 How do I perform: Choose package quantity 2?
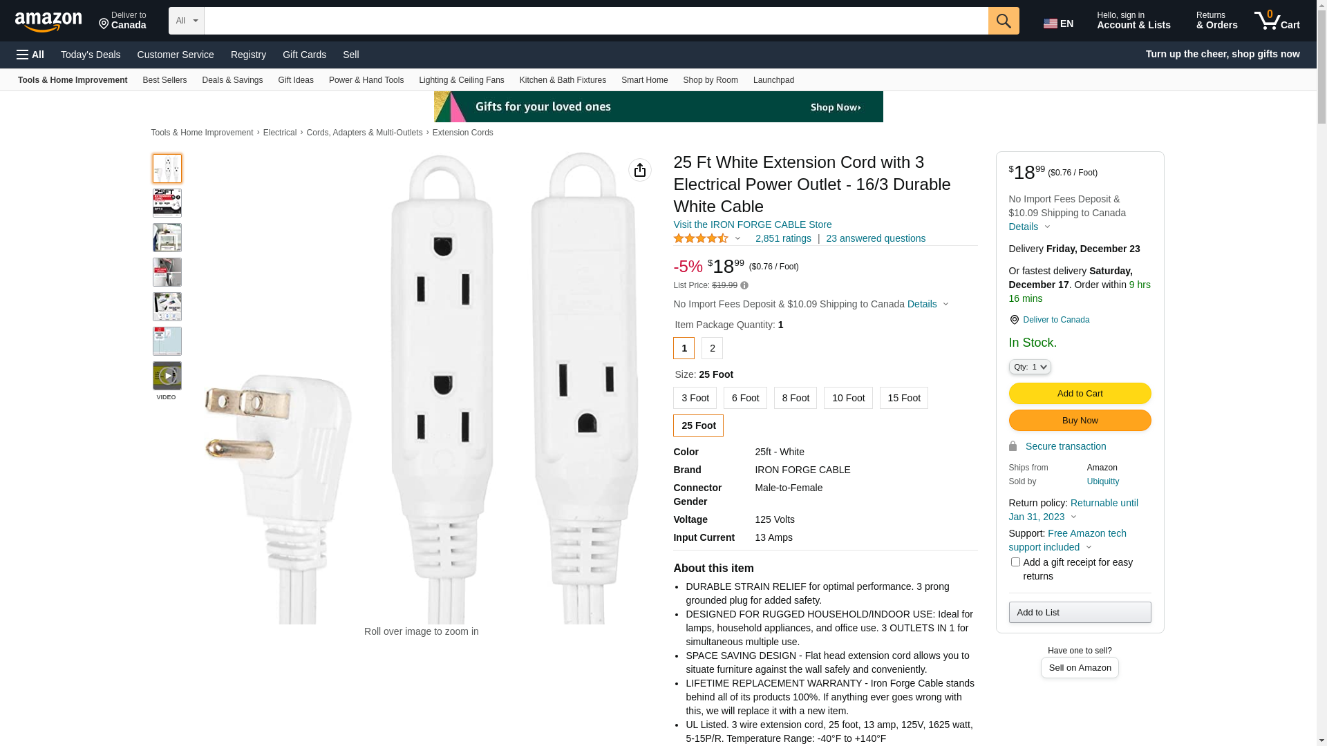point(712,348)
